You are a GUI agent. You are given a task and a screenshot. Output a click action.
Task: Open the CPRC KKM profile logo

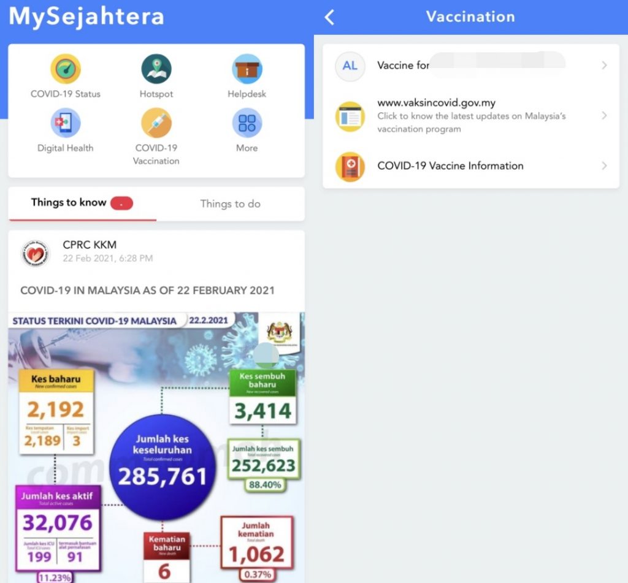point(35,254)
